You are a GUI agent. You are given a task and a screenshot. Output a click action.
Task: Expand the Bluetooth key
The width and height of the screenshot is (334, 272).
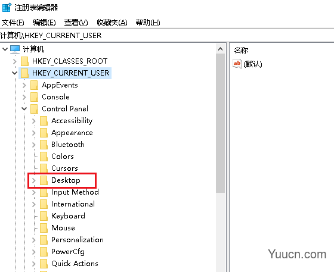click(x=33, y=145)
